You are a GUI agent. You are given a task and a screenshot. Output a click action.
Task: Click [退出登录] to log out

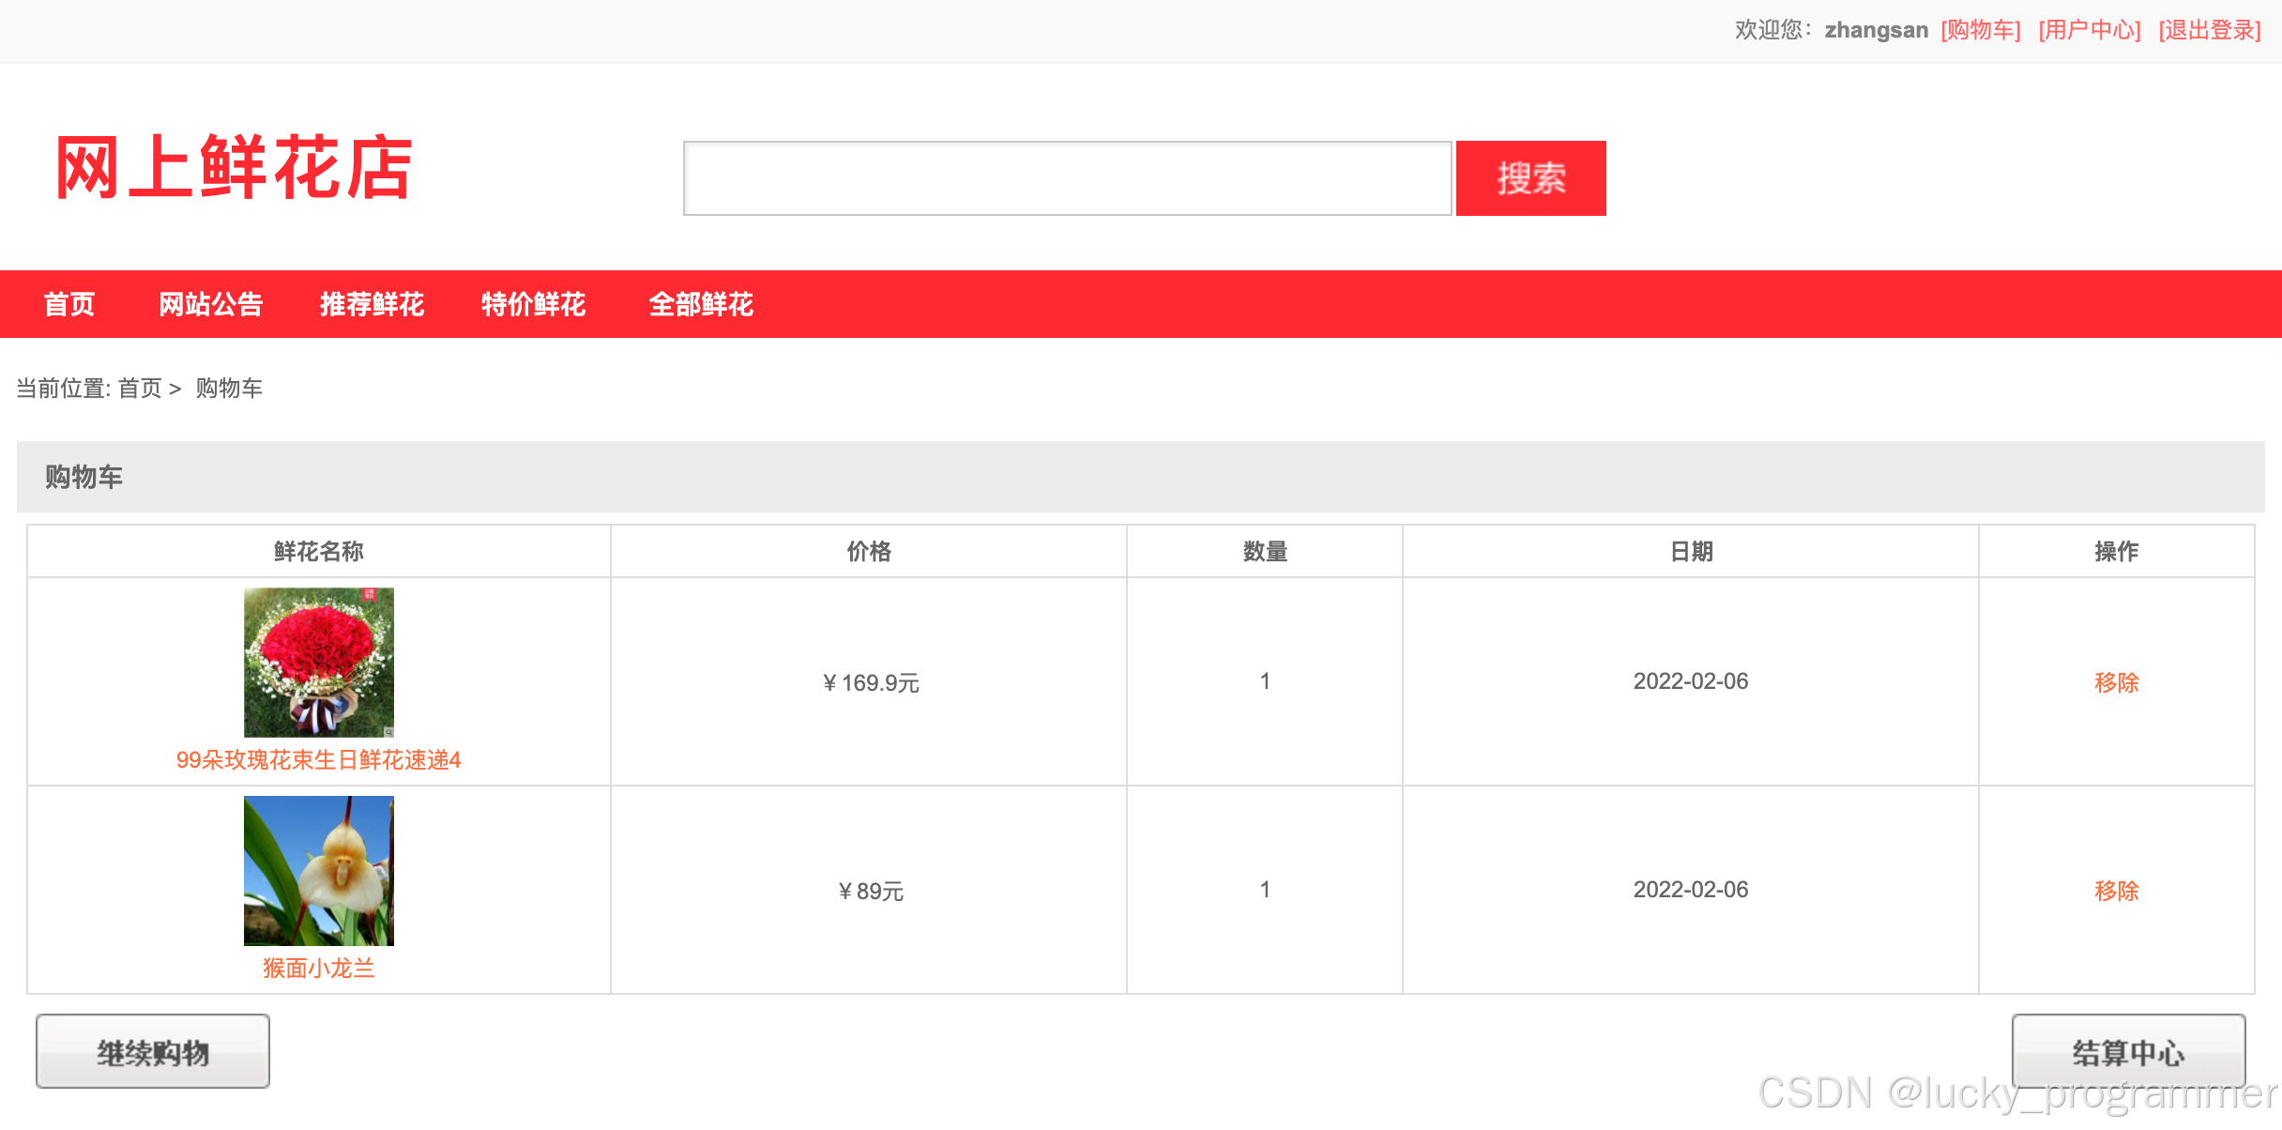(x=2209, y=30)
